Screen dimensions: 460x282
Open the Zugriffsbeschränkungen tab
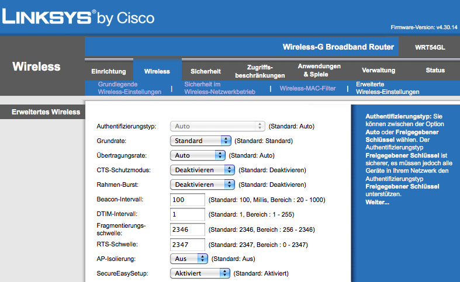260,71
